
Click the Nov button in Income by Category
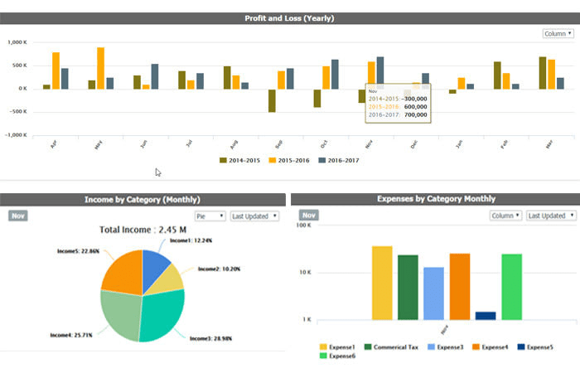tap(18, 216)
